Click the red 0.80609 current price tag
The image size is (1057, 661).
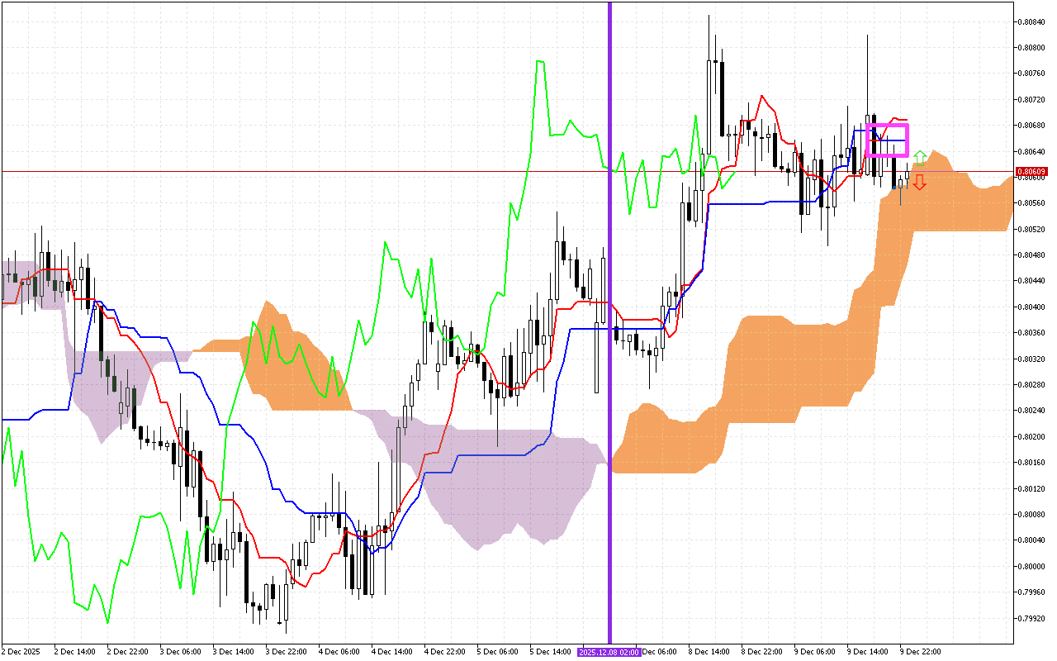(1031, 172)
